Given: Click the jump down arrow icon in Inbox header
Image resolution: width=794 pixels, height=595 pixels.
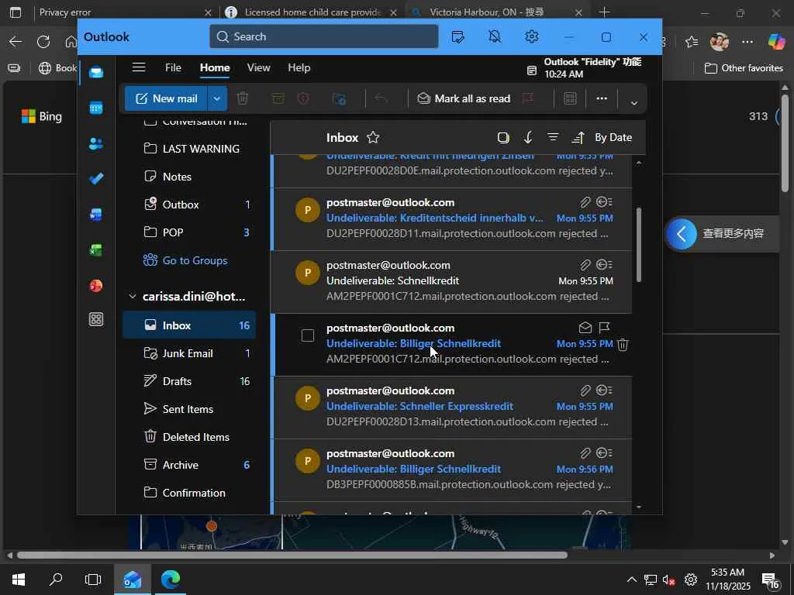Looking at the screenshot, I should [x=528, y=137].
